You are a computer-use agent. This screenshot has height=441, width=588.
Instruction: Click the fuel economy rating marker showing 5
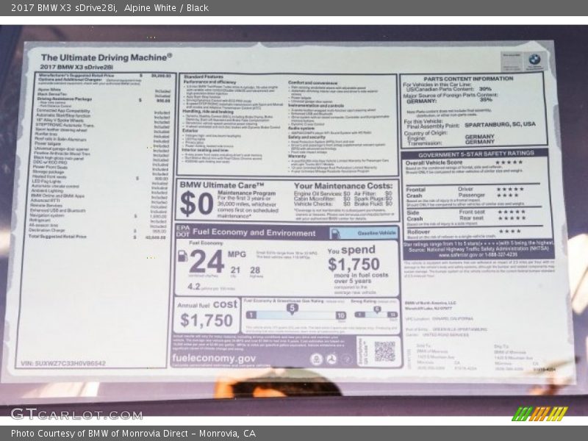click(292, 309)
